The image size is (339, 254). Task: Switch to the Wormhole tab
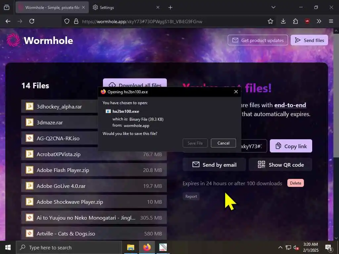click(52, 7)
